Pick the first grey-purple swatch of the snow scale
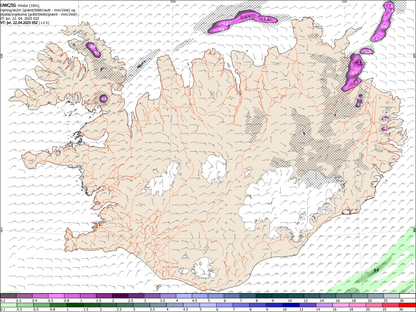The height and width of the screenshot is (312, 416). pyautogui.click(x=8, y=296)
